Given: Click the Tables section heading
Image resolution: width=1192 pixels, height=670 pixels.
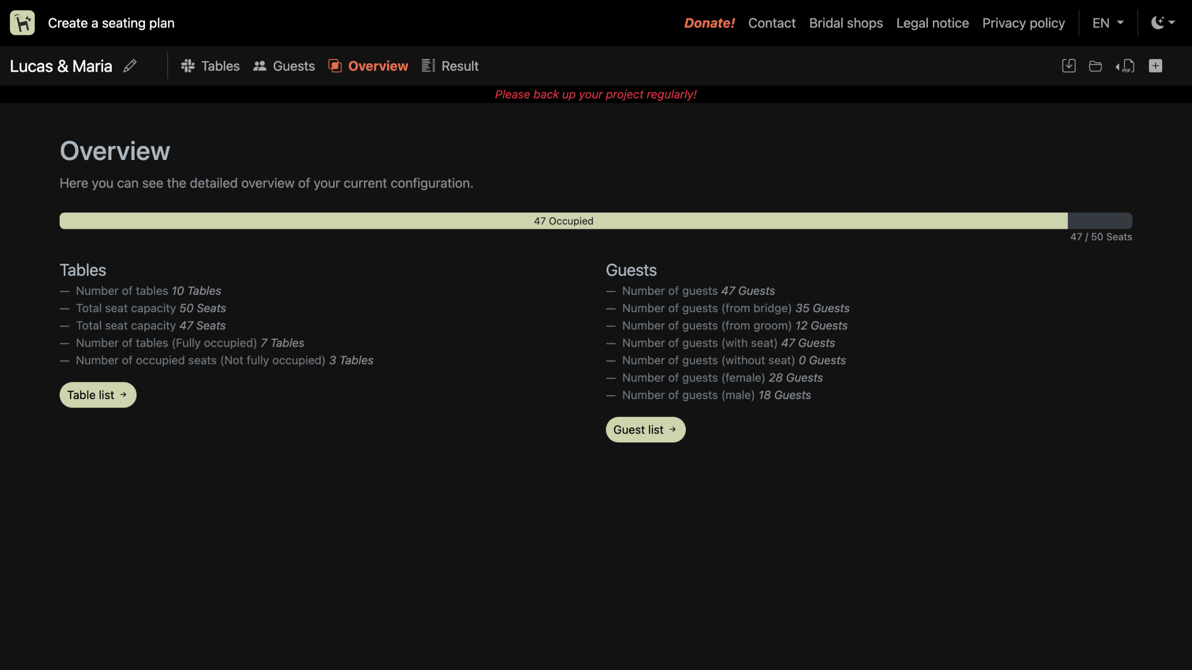Looking at the screenshot, I should tap(83, 270).
